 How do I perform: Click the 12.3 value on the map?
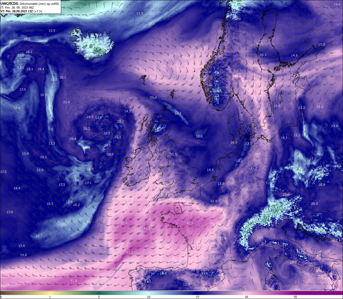pos(178,113)
